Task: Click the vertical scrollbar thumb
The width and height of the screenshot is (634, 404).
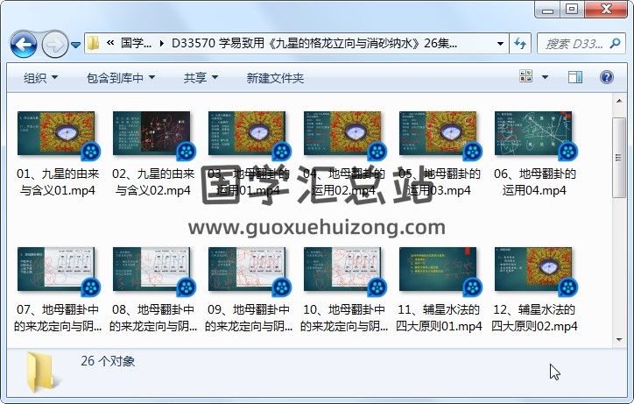Action: pyautogui.click(x=619, y=158)
